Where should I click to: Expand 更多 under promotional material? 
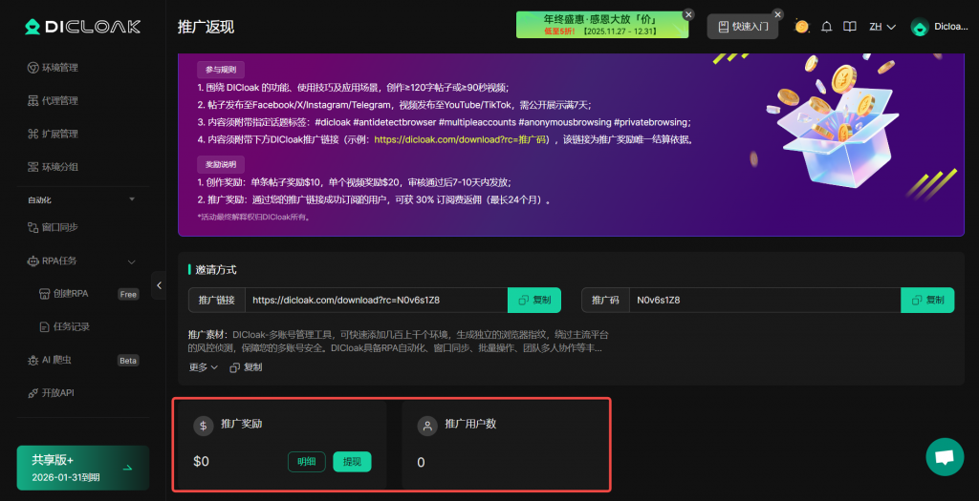click(204, 366)
